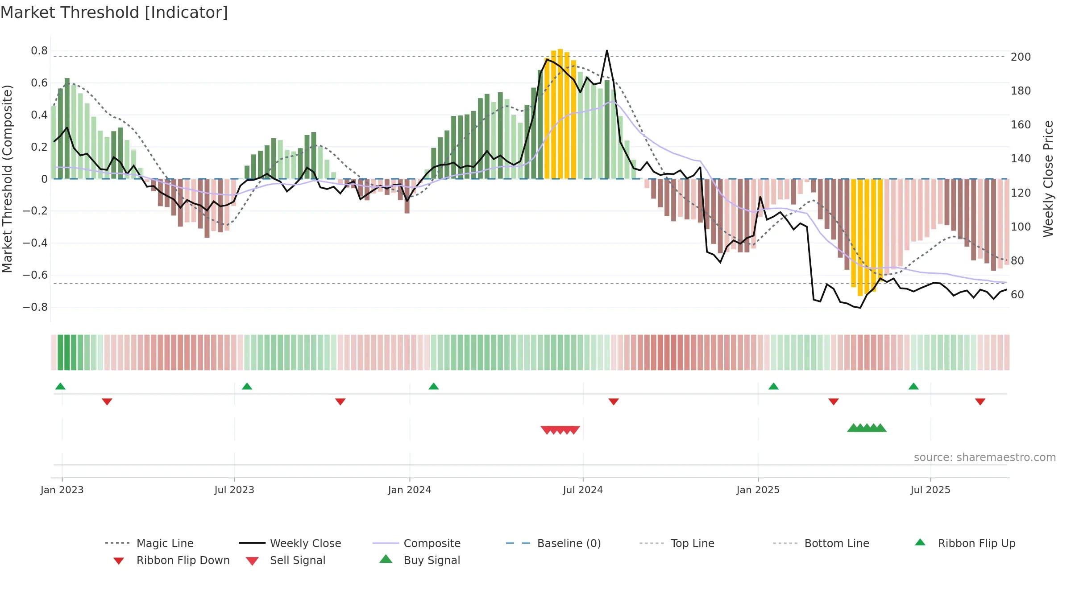Click the red Sell Signal cluster before Jul 2024
The height and width of the screenshot is (602, 1071).
tap(560, 430)
